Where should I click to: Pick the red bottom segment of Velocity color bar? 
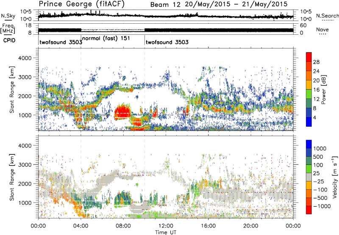[309, 210]
